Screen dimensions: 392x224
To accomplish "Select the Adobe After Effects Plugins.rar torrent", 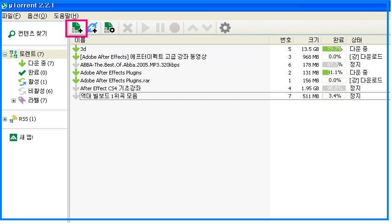I will coord(229,81).
